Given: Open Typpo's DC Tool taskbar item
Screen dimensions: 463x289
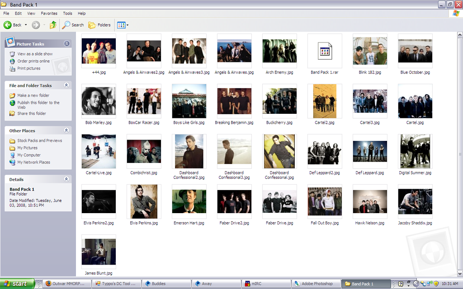Looking at the screenshot, I should pyautogui.click(x=116, y=284).
